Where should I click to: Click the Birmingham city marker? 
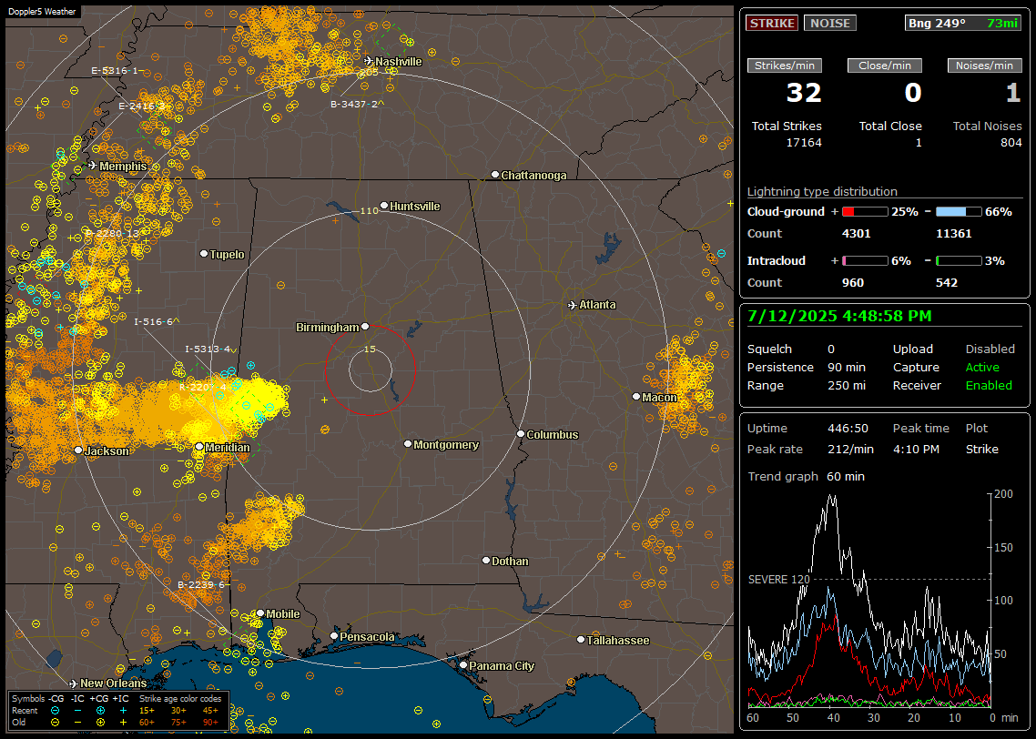365,326
